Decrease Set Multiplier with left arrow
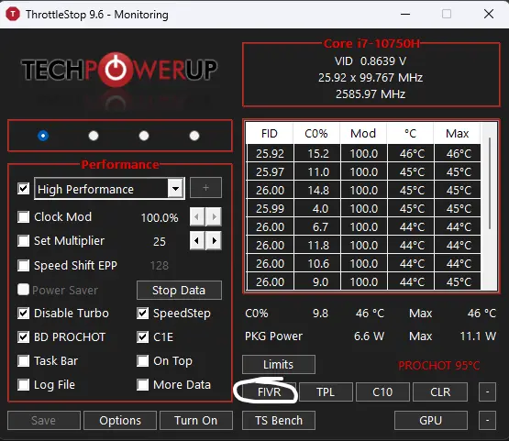 [x=197, y=241]
